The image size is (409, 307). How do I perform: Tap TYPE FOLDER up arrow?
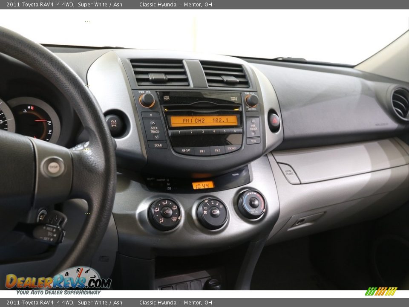point(253,122)
